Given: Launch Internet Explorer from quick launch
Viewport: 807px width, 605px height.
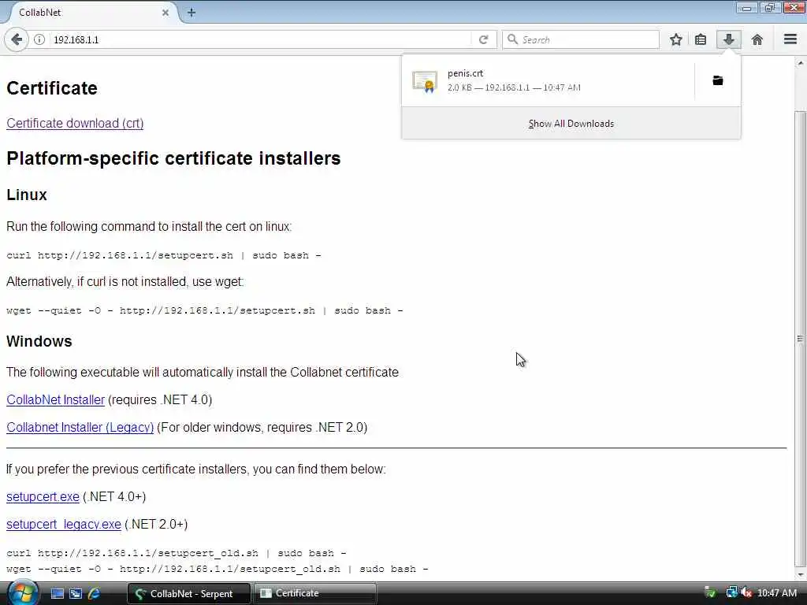Looking at the screenshot, I should coord(95,593).
